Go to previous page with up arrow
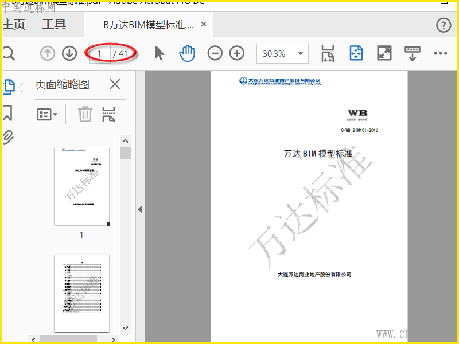Image resolution: width=459 pixels, height=344 pixels. pos(48,53)
